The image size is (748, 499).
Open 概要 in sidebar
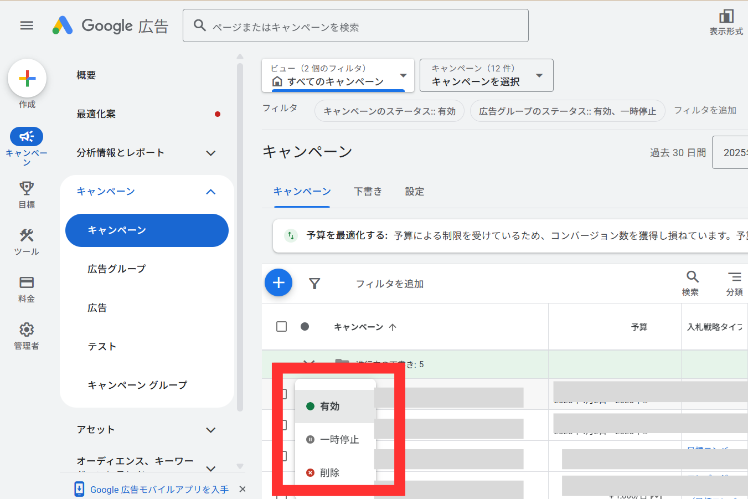click(86, 75)
